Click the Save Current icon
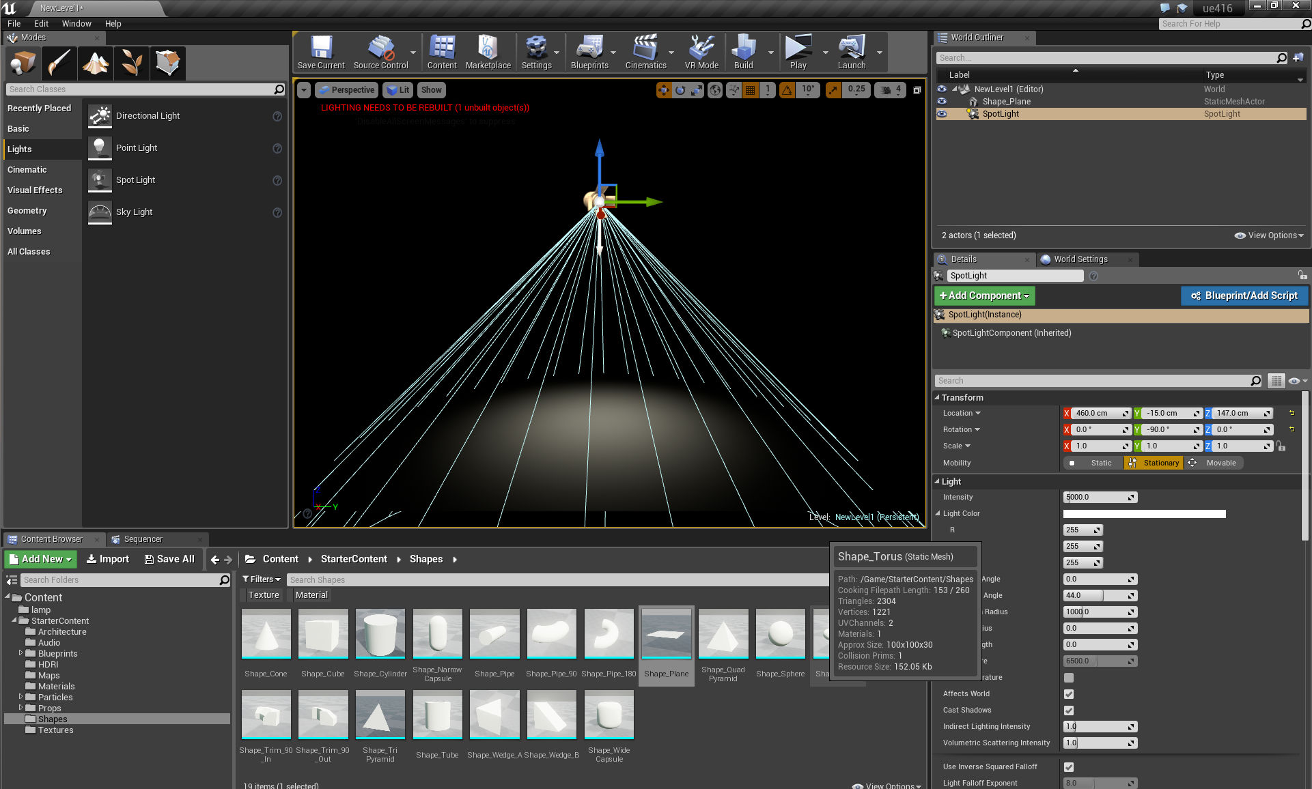1312x789 pixels. pos(321,52)
